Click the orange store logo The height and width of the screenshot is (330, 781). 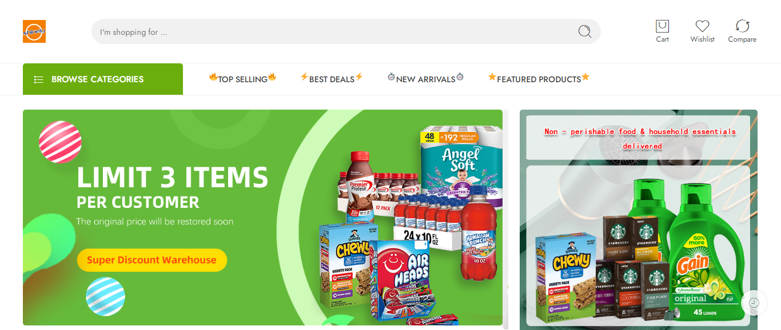(x=34, y=31)
